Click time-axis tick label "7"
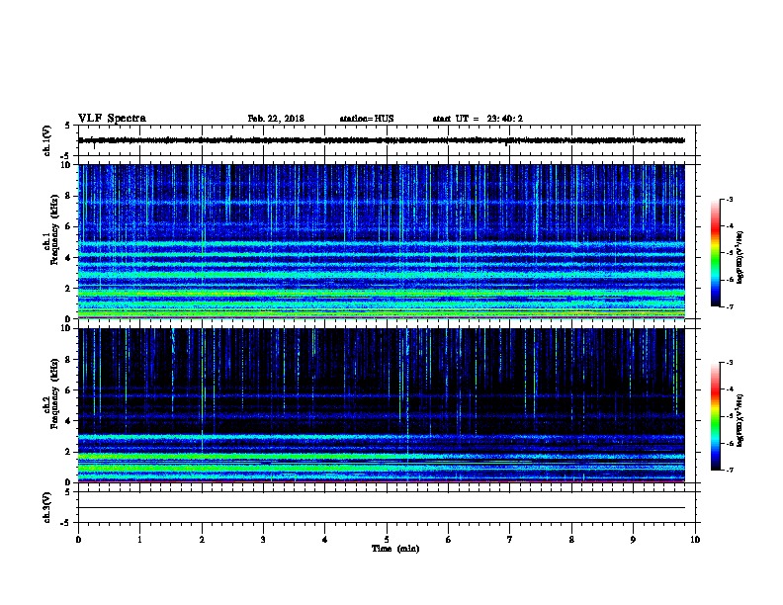The width and height of the screenshot is (783, 605). point(510,540)
